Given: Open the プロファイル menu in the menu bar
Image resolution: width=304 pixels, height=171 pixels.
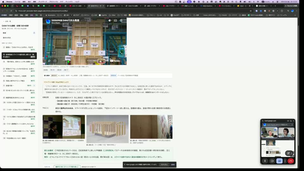Looking at the screenshot, I should click(x=53, y=2).
